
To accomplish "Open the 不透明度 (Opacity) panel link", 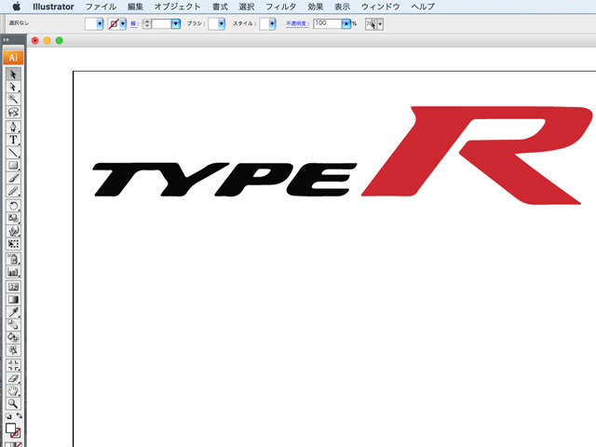I will (296, 23).
